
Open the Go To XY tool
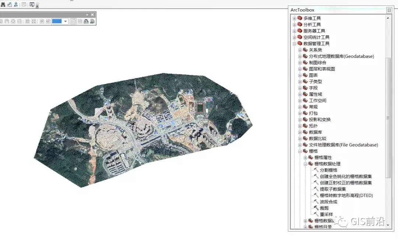pos(15,4)
